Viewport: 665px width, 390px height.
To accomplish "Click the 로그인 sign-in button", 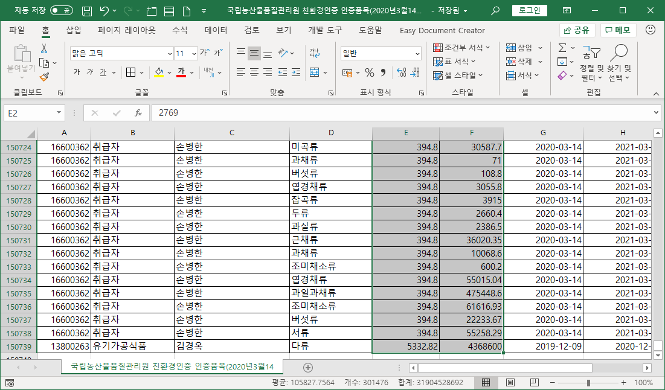I will [529, 11].
